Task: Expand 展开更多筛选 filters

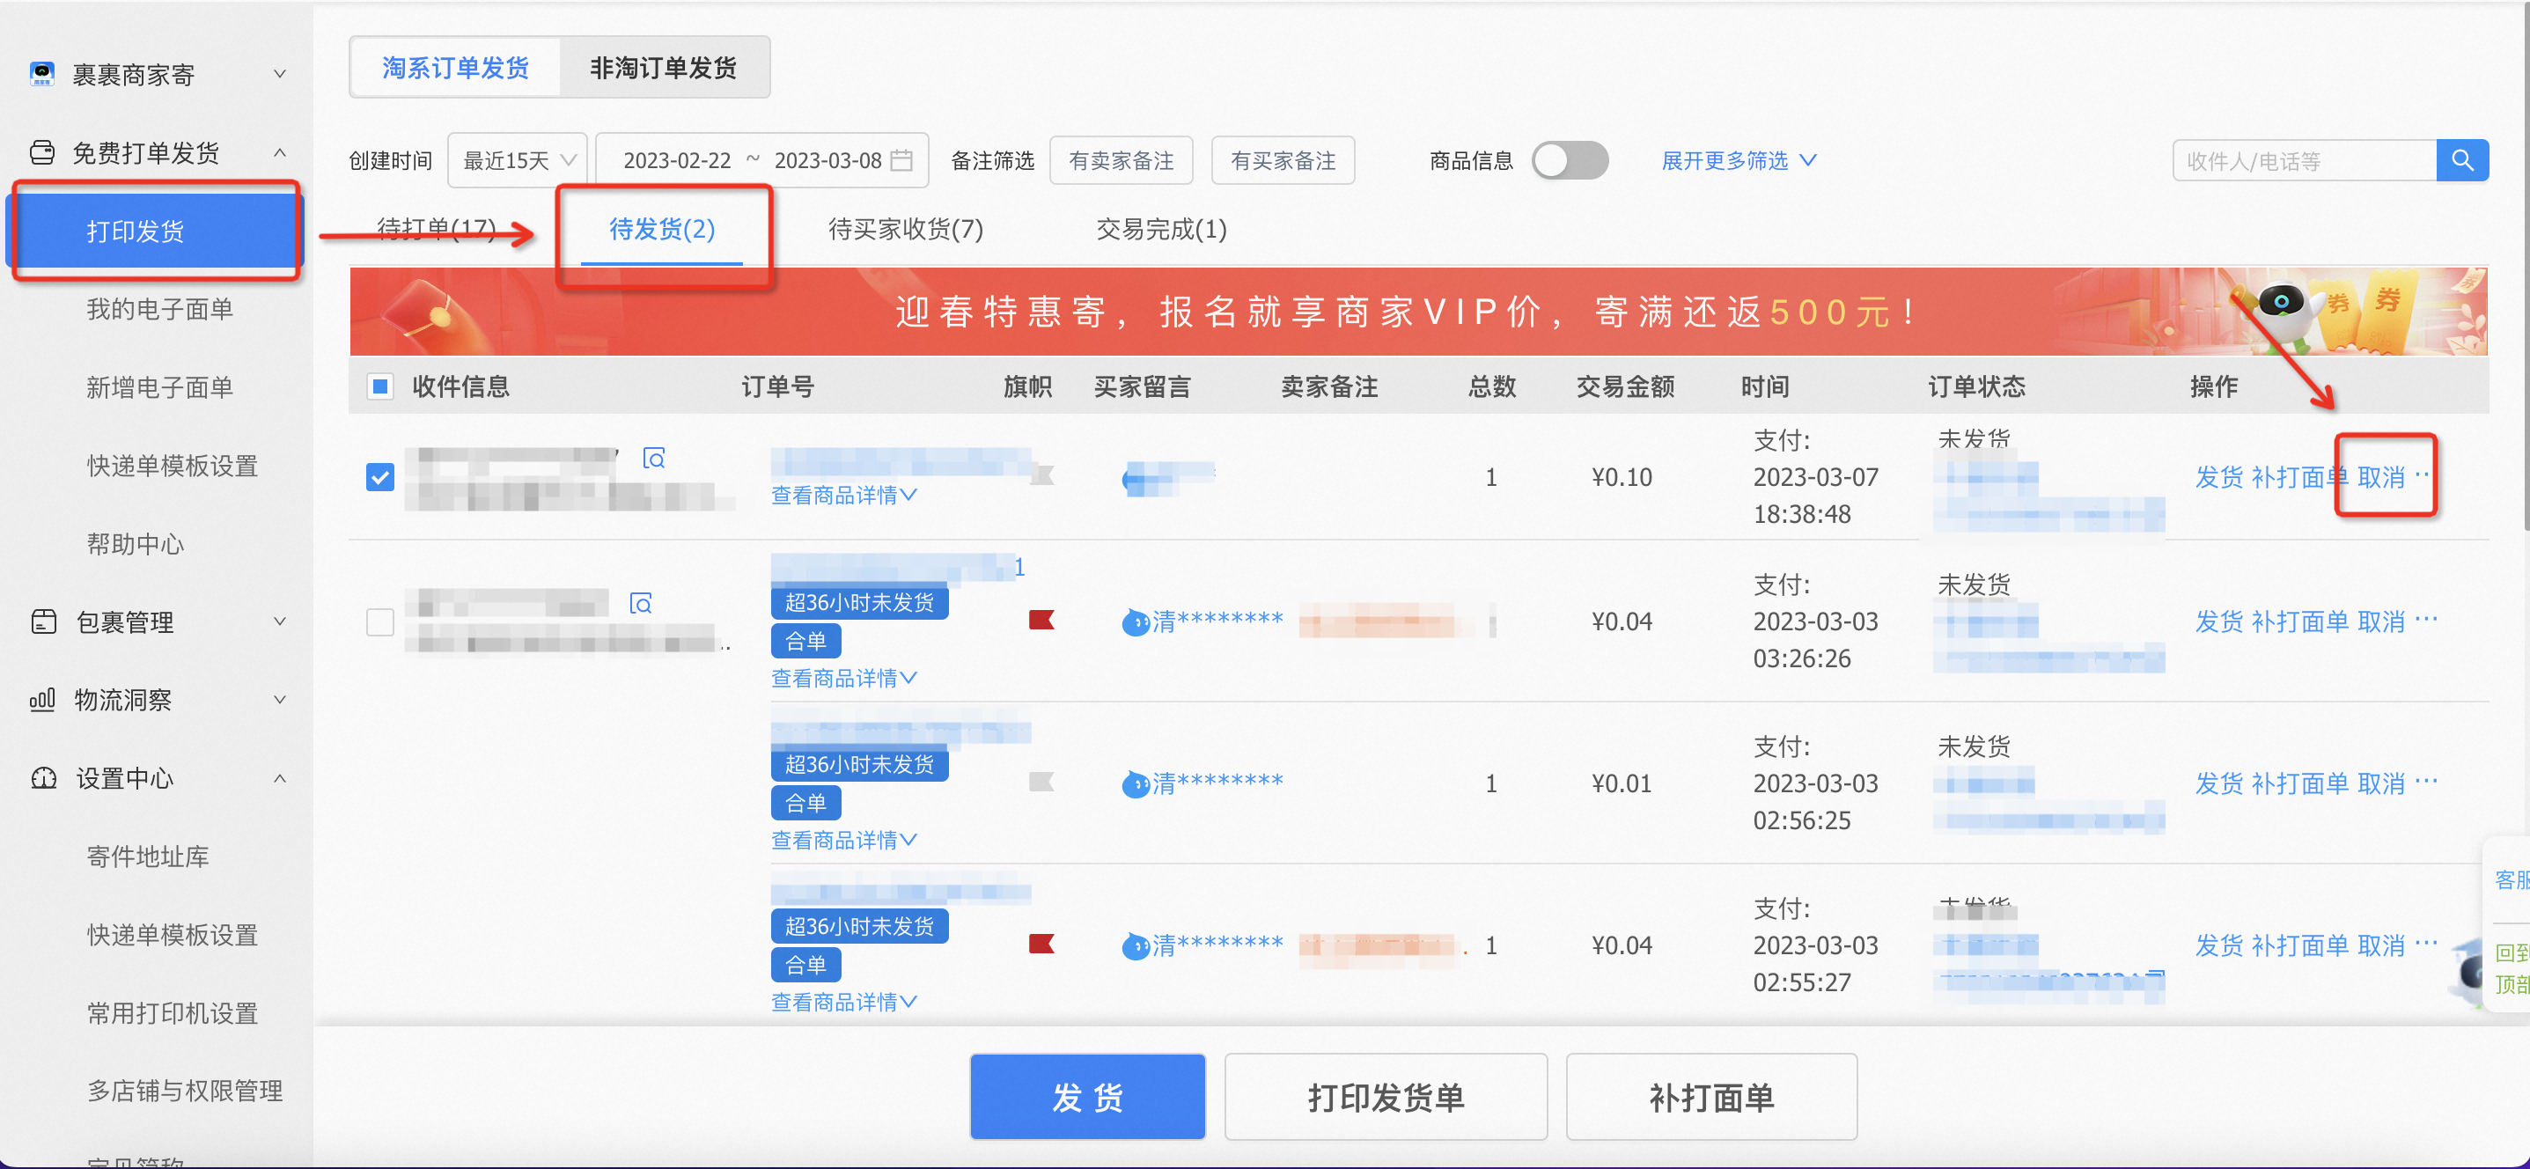Action: click(1739, 160)
